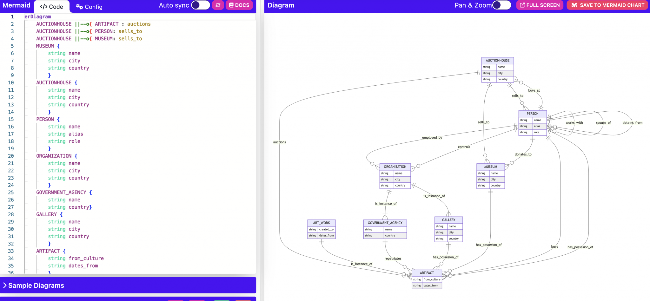Switch to the Config tab

point(89,7)
